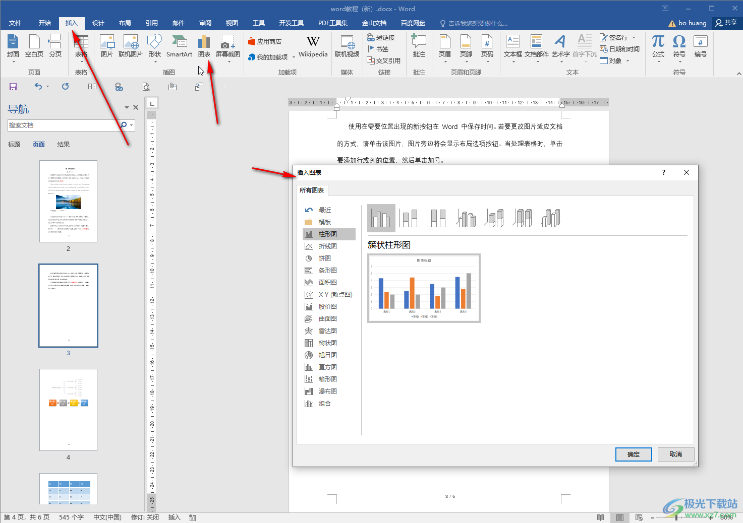The image size is (743, 523).
Task: Insert an equation (公式)
Action: (658, 48)
